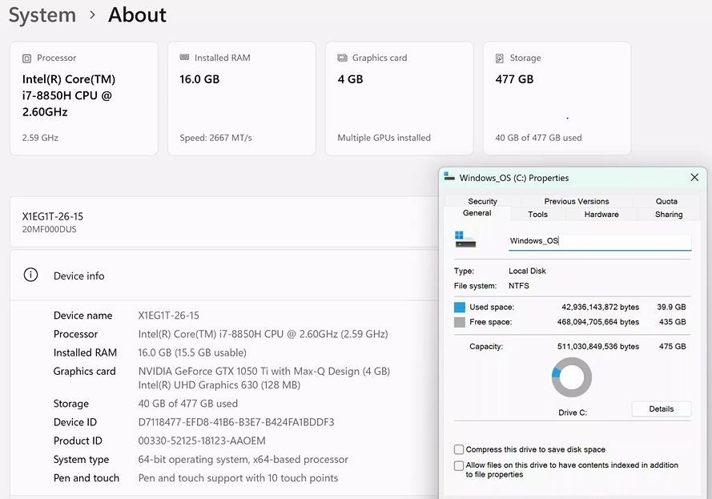The image size is (712, 499).
Task: Click Pen and touch support value
Action: [x=238, y=478]
